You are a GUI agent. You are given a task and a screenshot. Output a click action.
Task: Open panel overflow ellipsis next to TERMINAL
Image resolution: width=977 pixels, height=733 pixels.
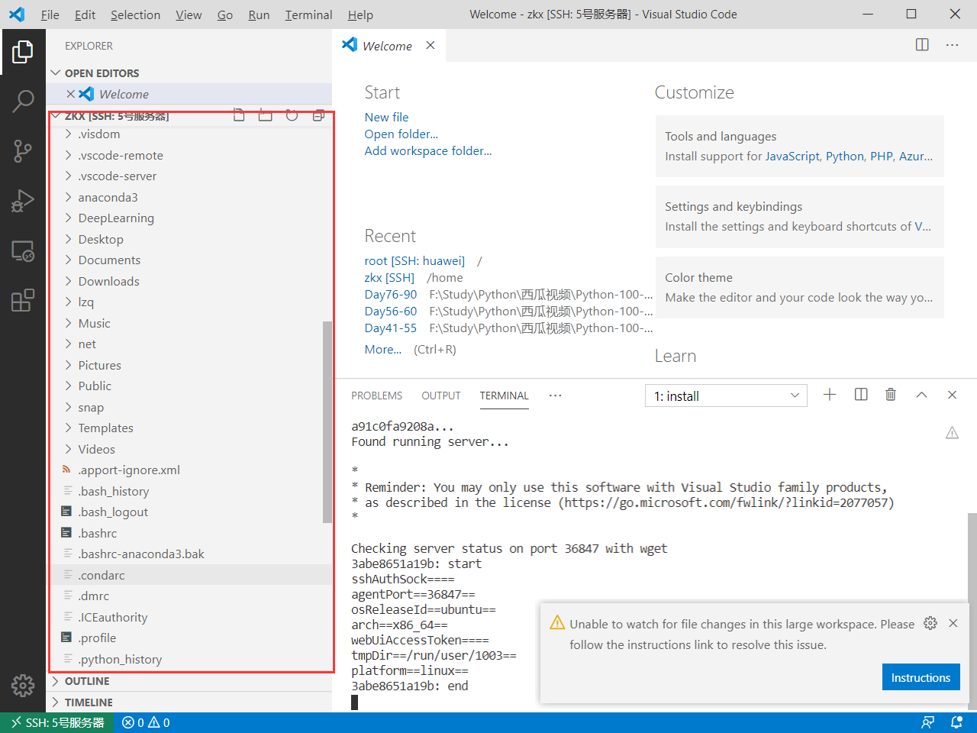pos(555,396)
